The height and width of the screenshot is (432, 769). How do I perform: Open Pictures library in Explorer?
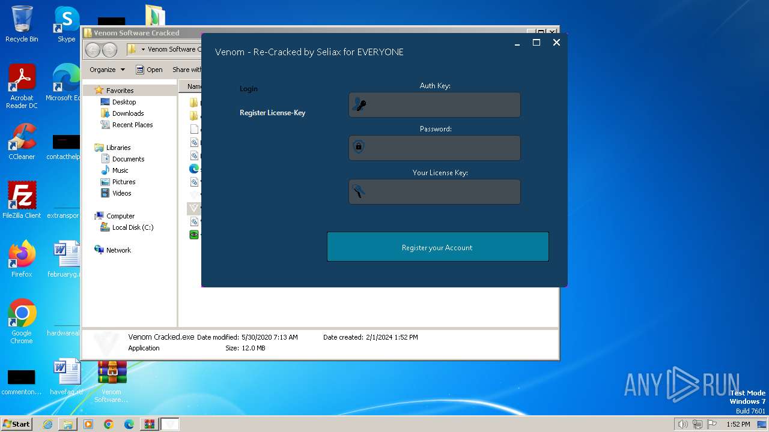coord(123,182)
